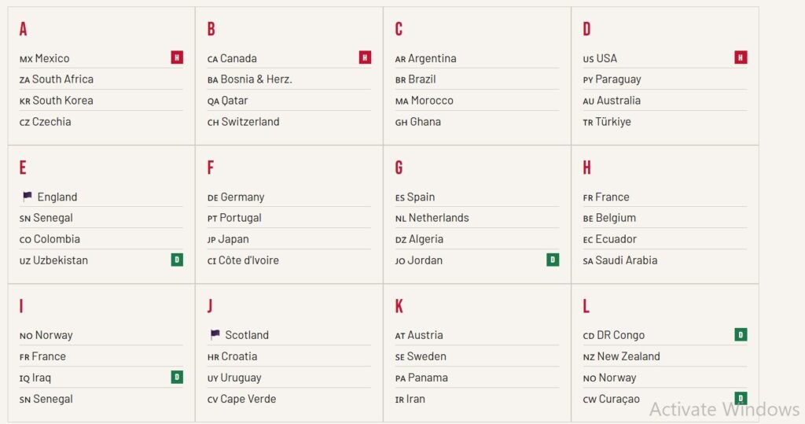Click the green D badge beside Jordan
The height and width of the screenshot is (424, 805).
tap(553, 260)
